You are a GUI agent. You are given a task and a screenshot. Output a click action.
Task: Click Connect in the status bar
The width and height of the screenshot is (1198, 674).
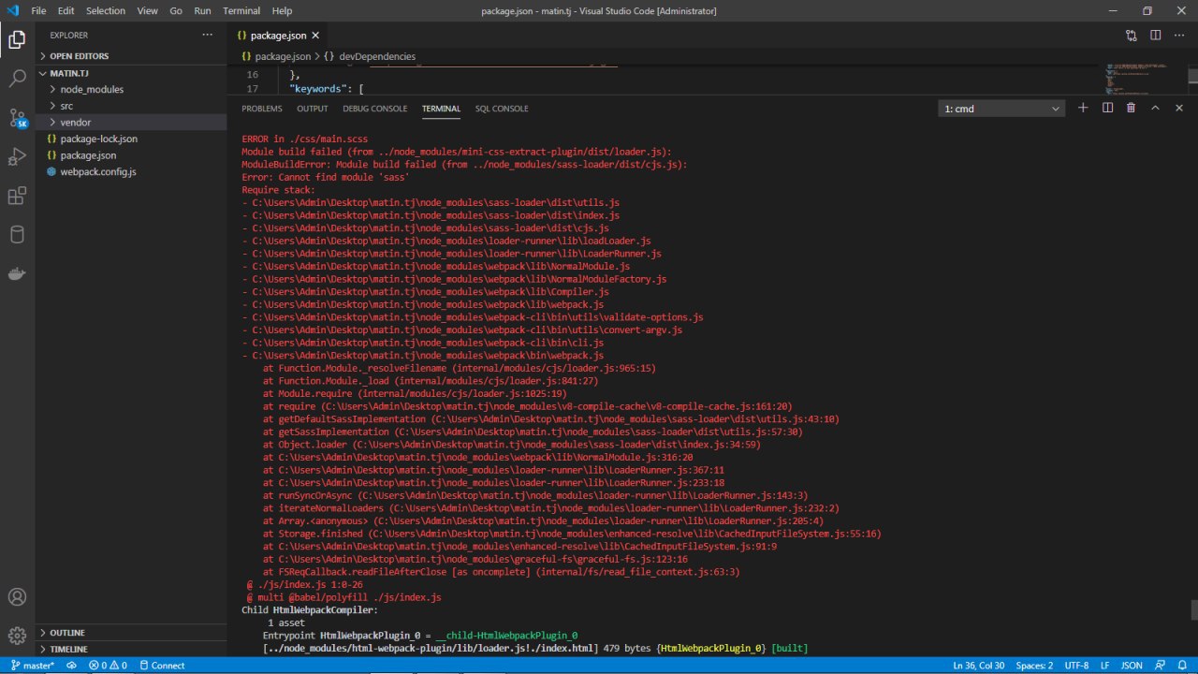click(161, 666)
